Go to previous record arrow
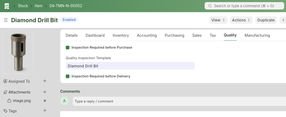 point(283,20)
